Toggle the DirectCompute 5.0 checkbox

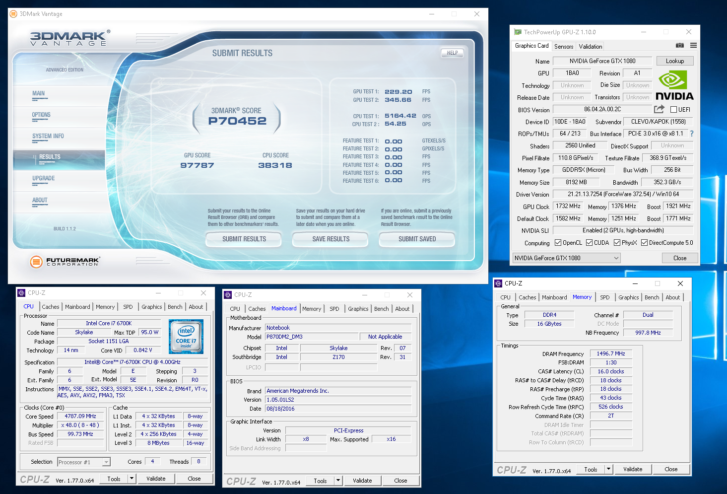644,243
